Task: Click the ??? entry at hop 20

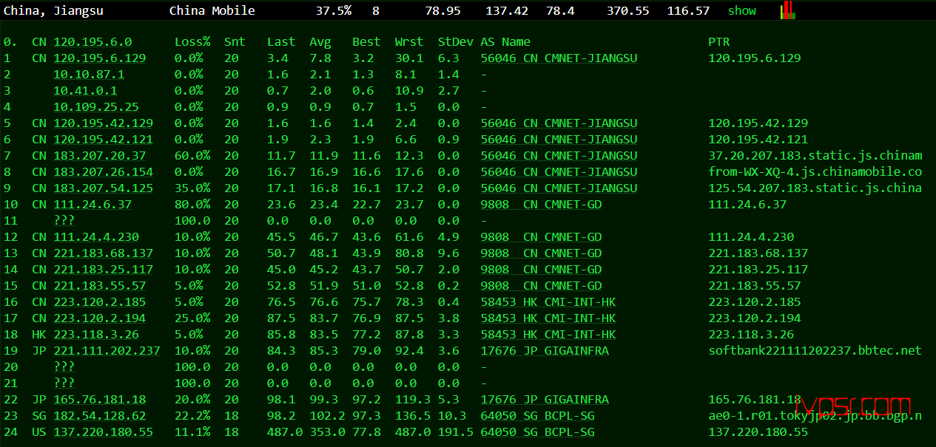Action: [64, 367]
